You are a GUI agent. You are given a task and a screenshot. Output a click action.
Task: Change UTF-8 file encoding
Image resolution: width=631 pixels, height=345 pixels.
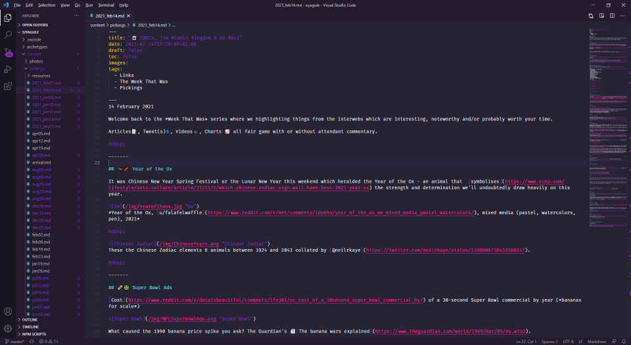[568, 341]
